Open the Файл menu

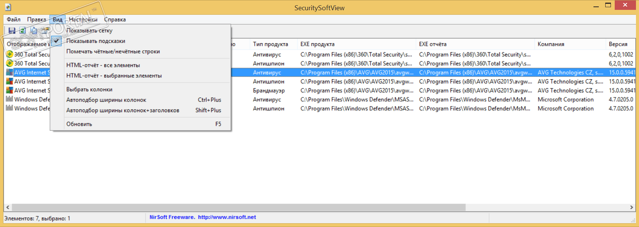(x=14, y=19)
